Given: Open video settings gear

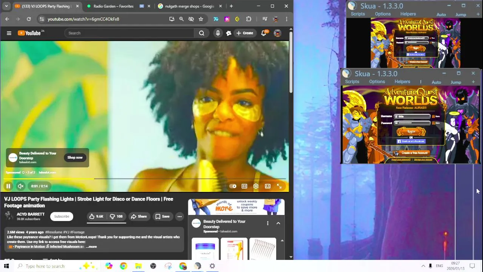Looking at the screenshot, I should [x=256, y=186].
